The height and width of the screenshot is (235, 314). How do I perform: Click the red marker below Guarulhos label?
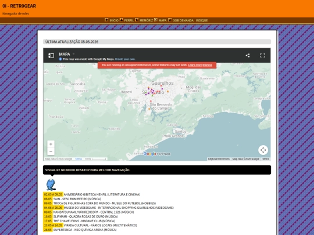pyautogui.click(x=161, y=86)
